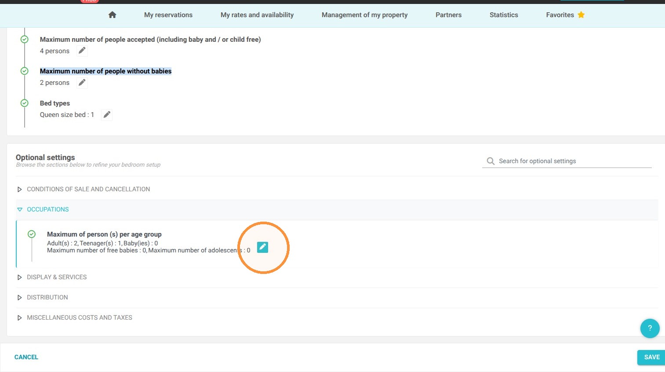Open Management of my property menu
This screenshot has height=372, width=665.
pyautogui.click(x=364, y=15)
